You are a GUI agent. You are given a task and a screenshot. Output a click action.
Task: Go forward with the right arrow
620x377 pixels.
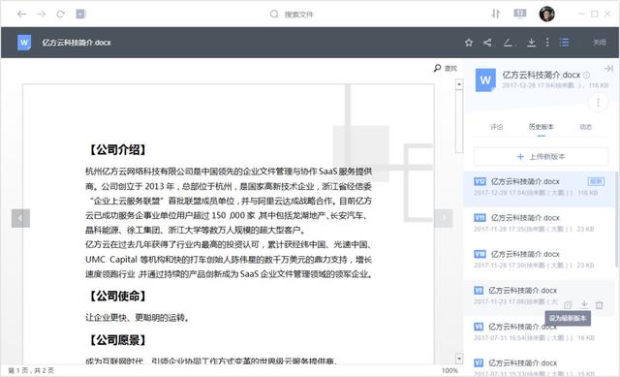41,15
